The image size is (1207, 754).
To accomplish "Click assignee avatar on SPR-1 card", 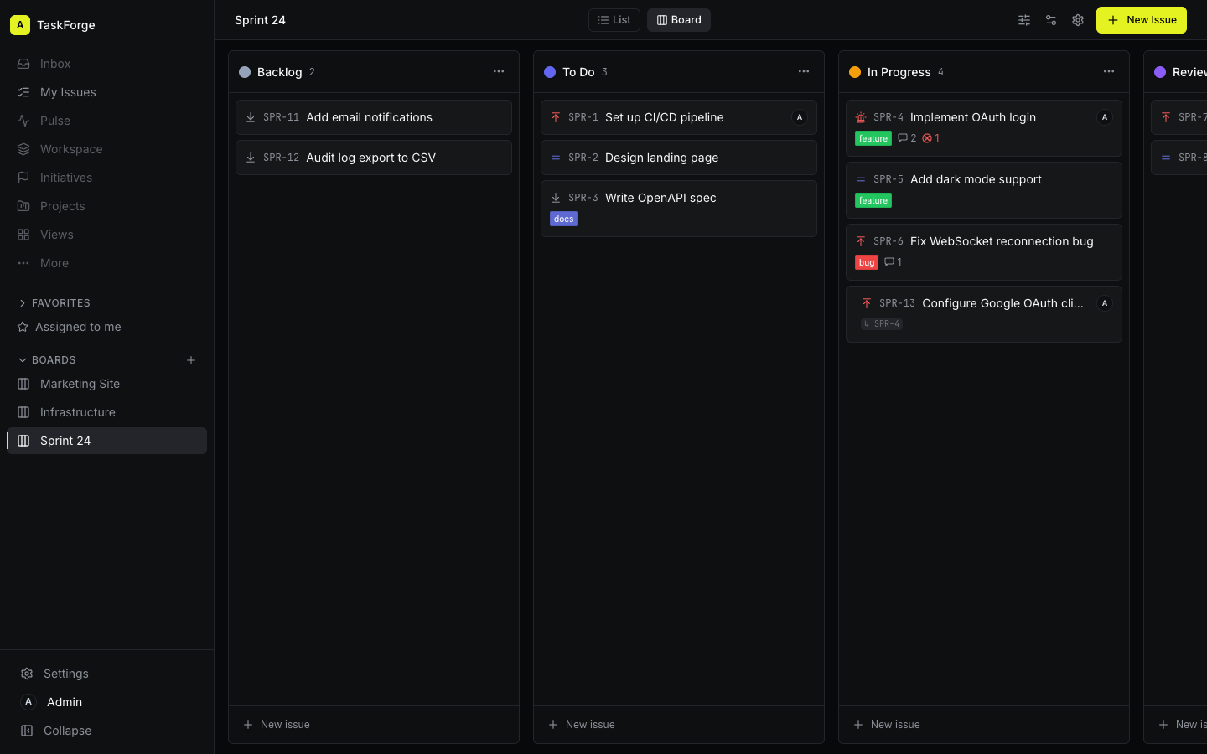I will (800, 117).
